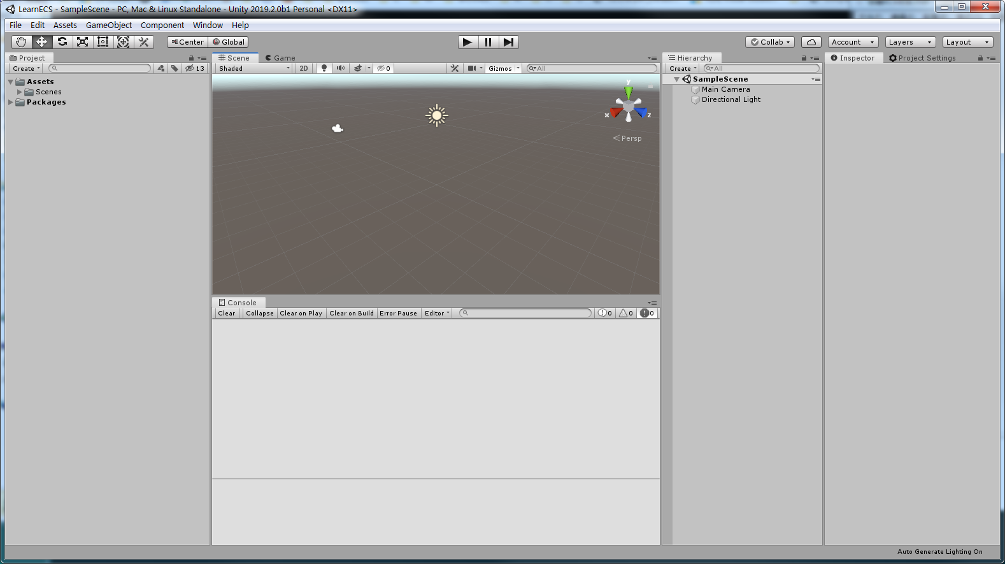Switch to the Scene tab

tap(234, 58)
